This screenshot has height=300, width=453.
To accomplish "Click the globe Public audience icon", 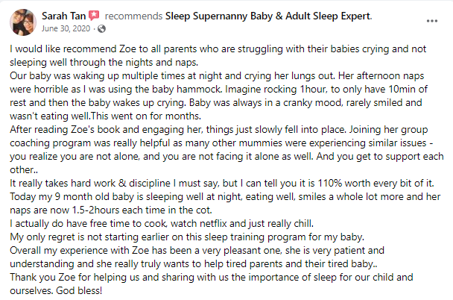I will click(x=101, y=28).
